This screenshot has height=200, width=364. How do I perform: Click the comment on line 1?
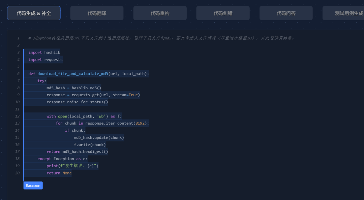(161, 38)
